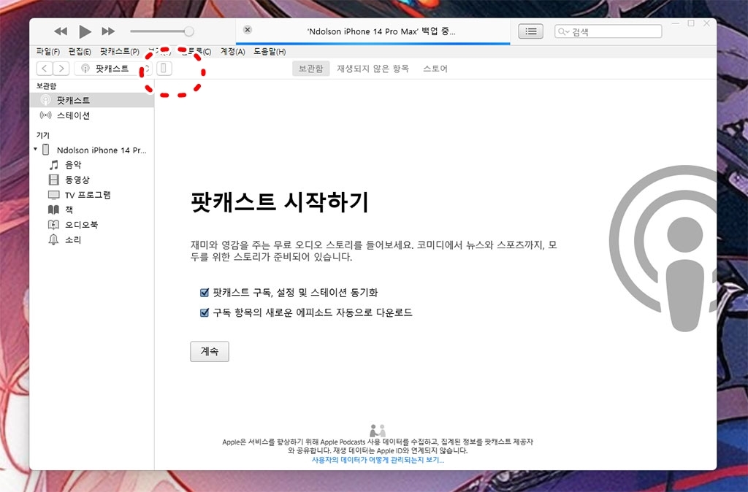The width and height of the screenshot is (748, 492).
Task: Cancel the backup with the X icon
Action: (247, 29)
